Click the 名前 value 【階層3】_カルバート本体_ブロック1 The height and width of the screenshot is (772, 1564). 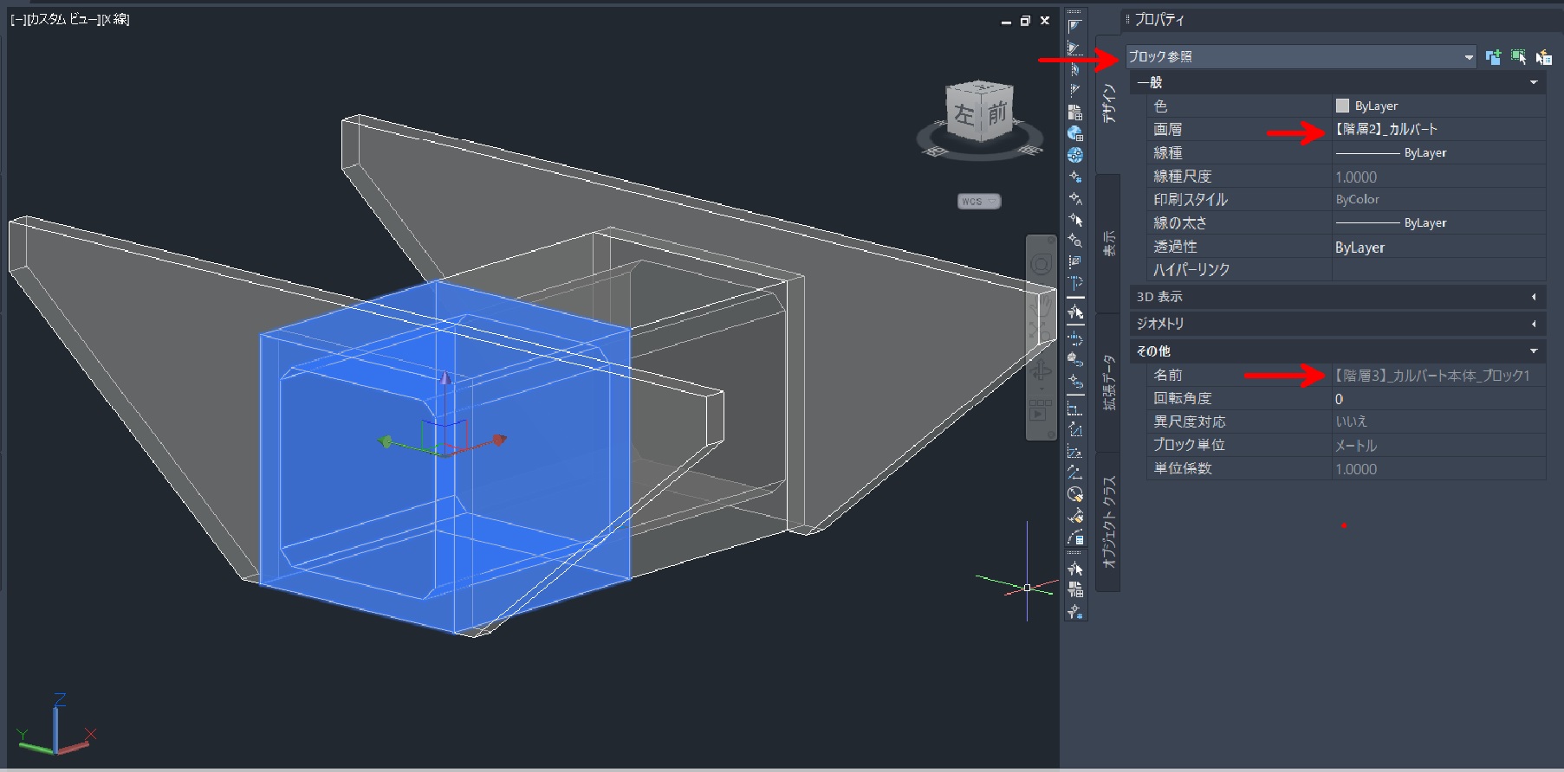pyautogui.click(x=1438, y=375)
